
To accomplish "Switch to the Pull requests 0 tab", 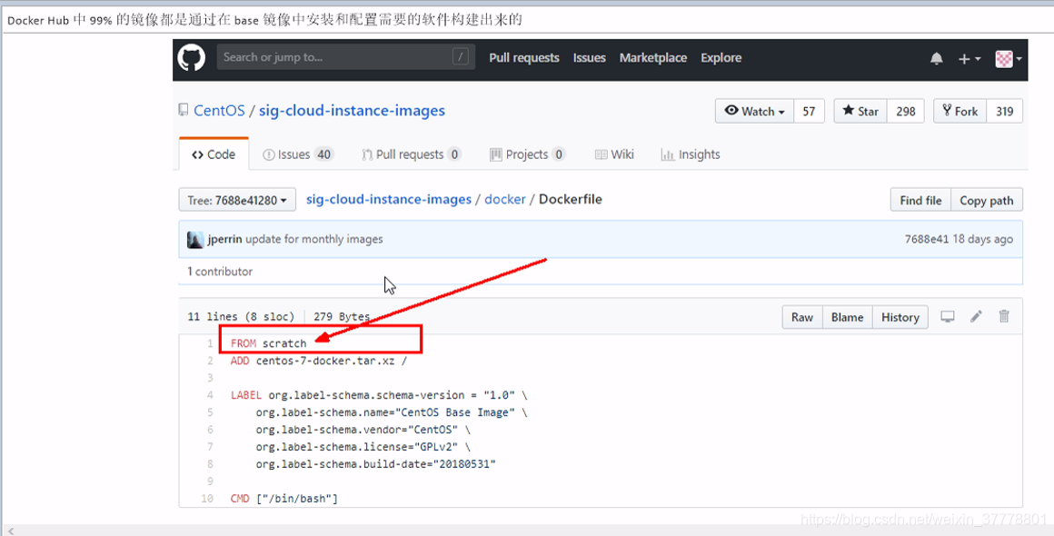I will click(411, 154).
